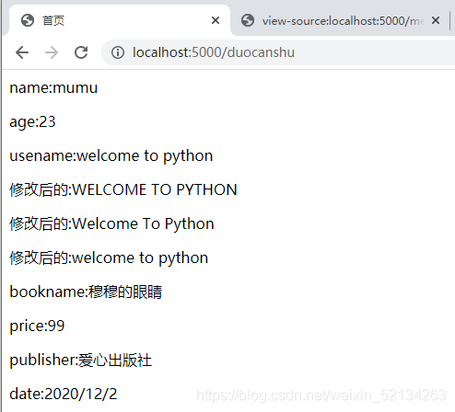Reload the page with refresh icon

[x=81, y=52]
